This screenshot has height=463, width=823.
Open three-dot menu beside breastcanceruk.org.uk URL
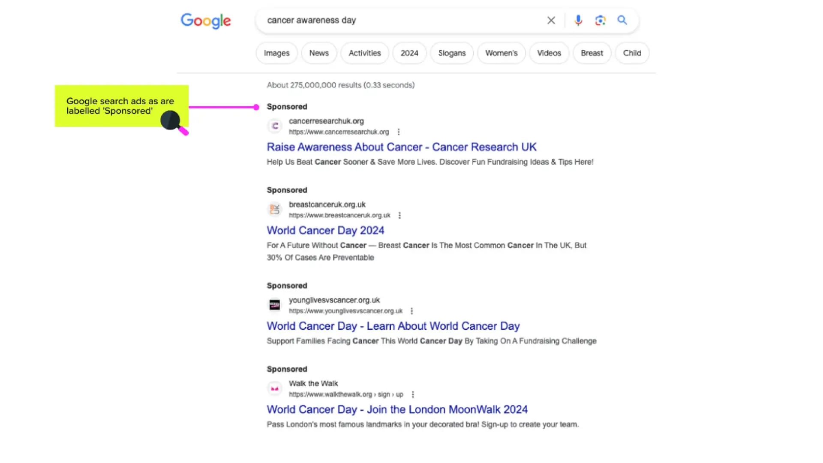click(x=399, y=215)
